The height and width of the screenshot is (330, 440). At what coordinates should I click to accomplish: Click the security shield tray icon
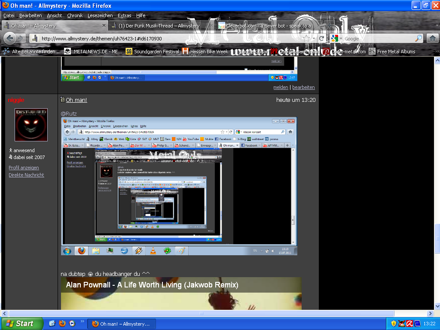click(x=394, y=324)
